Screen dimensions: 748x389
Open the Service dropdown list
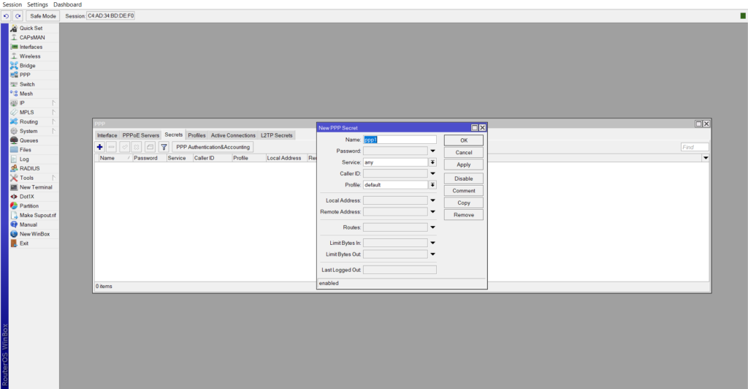click(432, 162)
